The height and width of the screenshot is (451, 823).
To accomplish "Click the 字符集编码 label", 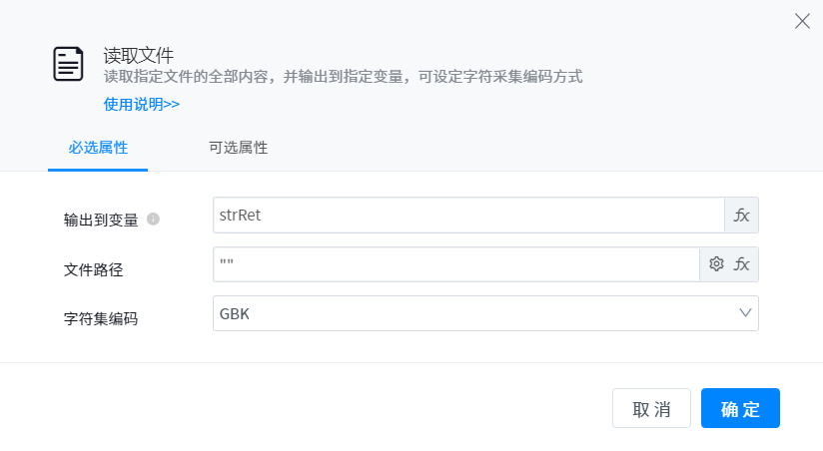I will coord(101,318).
